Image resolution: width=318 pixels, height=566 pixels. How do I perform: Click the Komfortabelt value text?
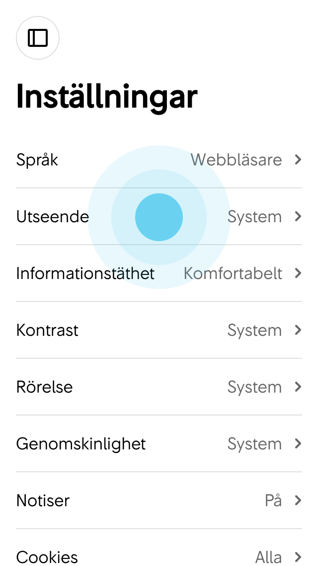pos(233,273)
